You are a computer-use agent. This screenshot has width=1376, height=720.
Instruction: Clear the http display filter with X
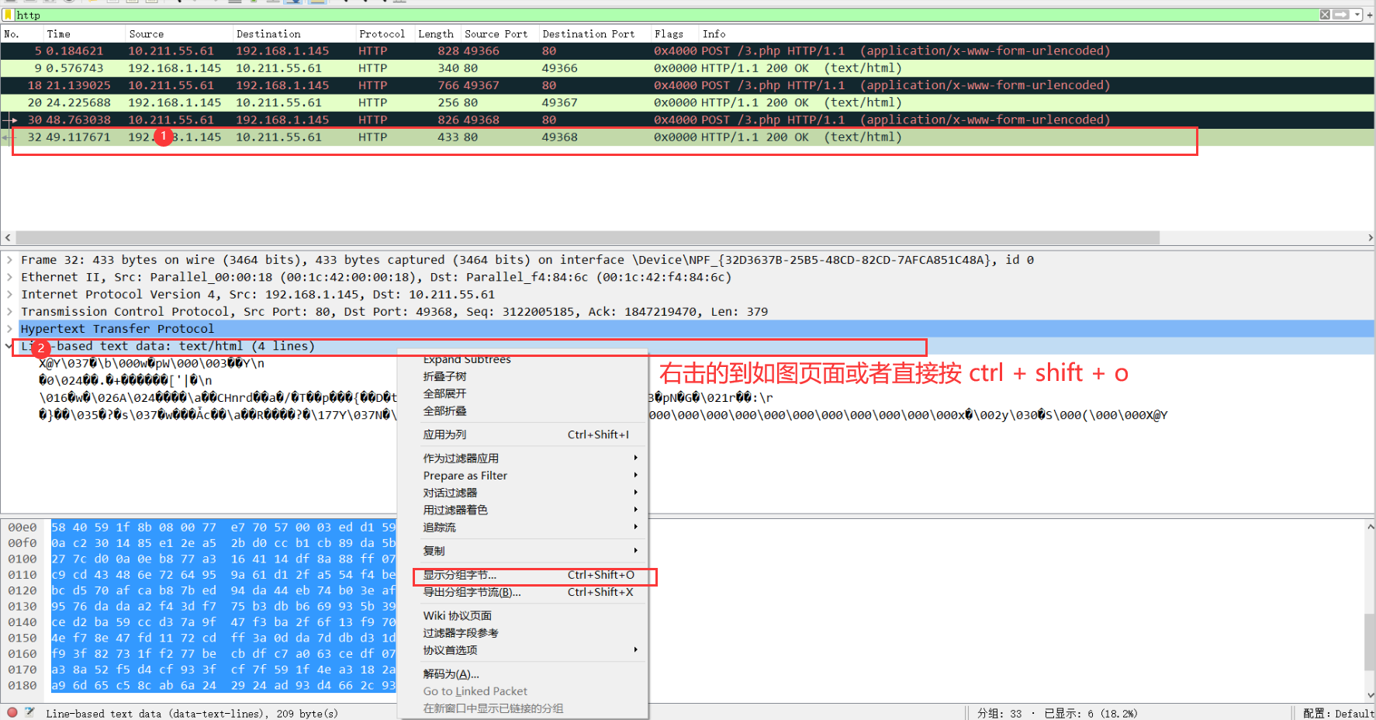tap(1325, 15)
